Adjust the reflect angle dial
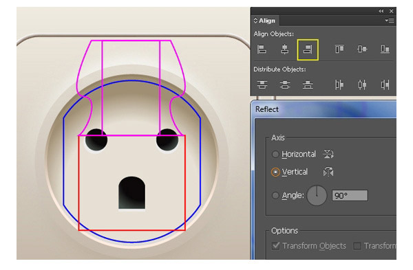Screen dimensions: 413x270 coord(317,195)
